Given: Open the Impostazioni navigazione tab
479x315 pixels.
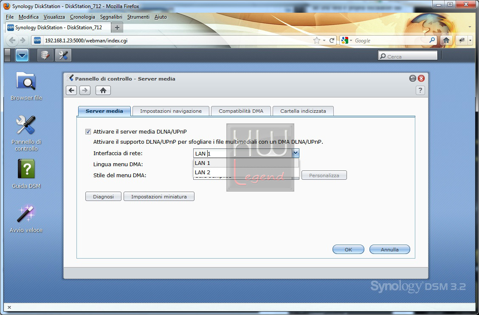Looking at the screenshot, I should pos(171,111).
